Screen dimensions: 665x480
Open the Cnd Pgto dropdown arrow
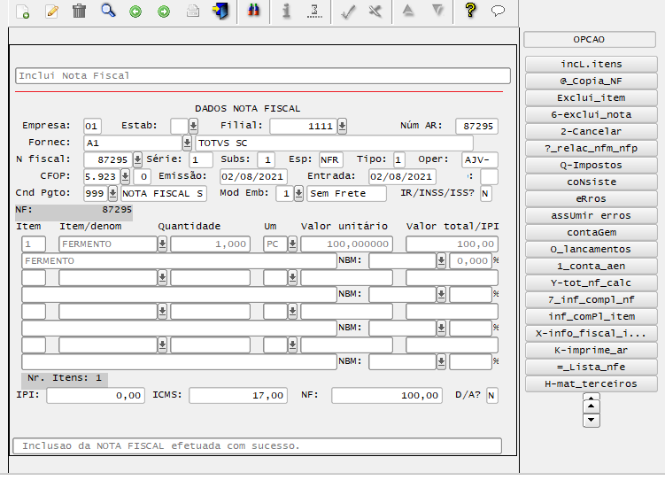(x=112, y=193)
